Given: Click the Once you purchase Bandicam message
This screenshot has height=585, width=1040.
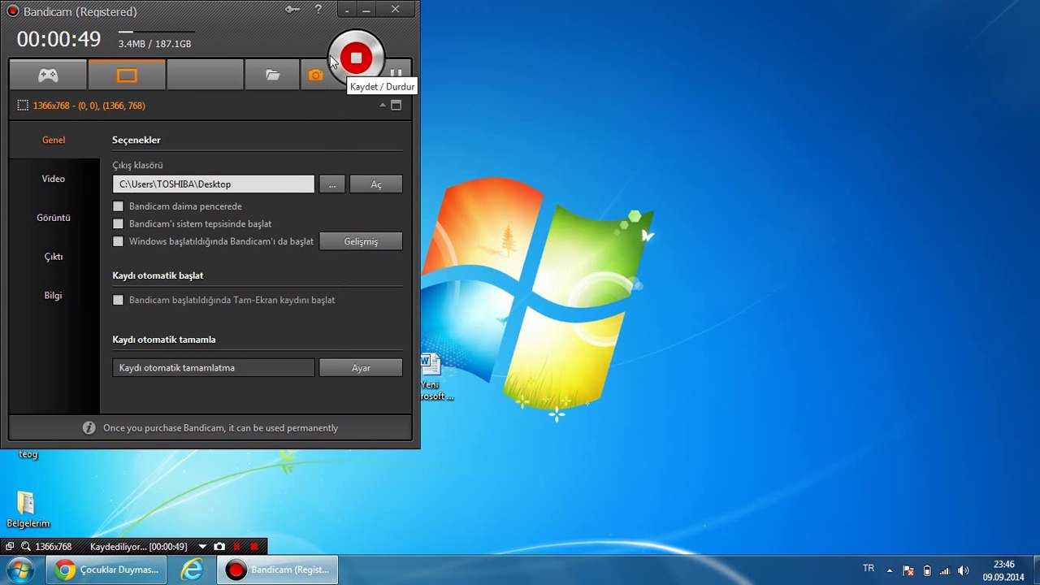Looking at the screenshot, I should [x=220, y=428].
